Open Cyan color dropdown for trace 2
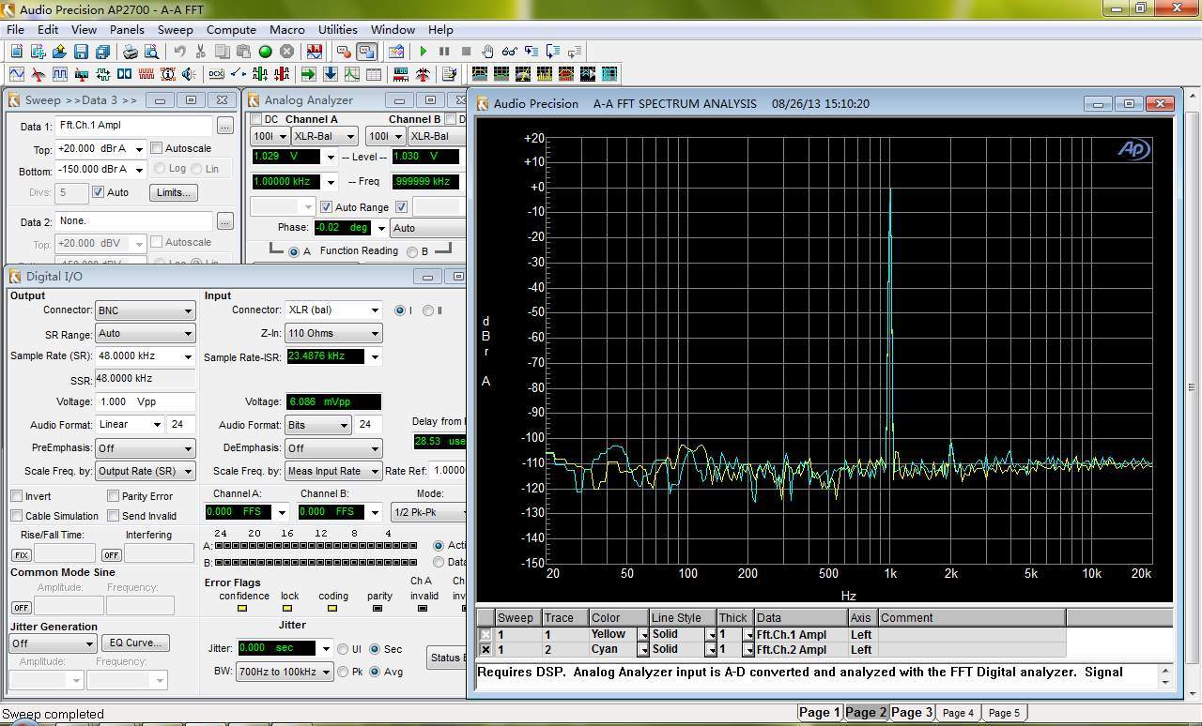 coord(642,649)
